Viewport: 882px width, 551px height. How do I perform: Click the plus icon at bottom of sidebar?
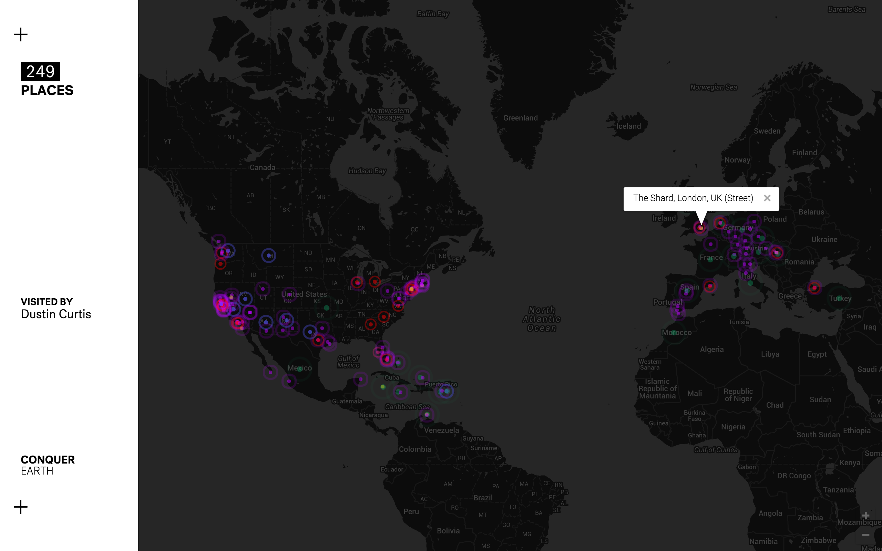(x=21, y=507)
